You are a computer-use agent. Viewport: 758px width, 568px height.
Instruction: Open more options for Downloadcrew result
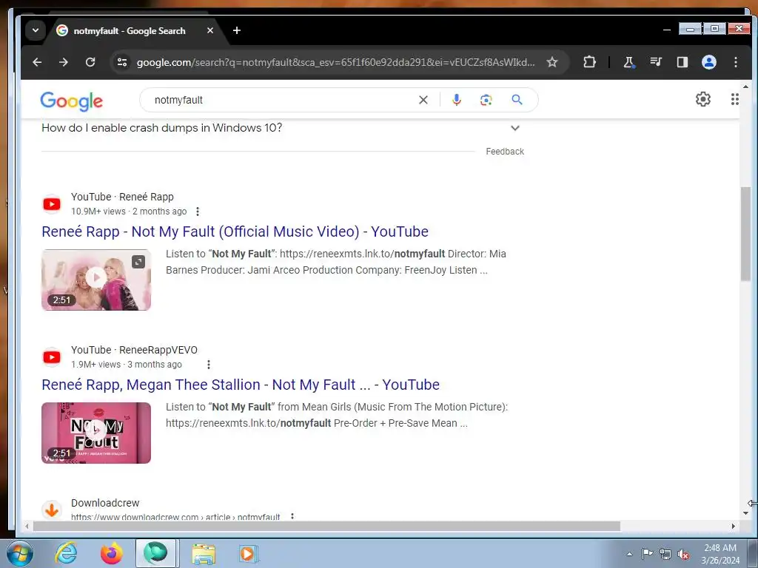click(x=292, y=517)
